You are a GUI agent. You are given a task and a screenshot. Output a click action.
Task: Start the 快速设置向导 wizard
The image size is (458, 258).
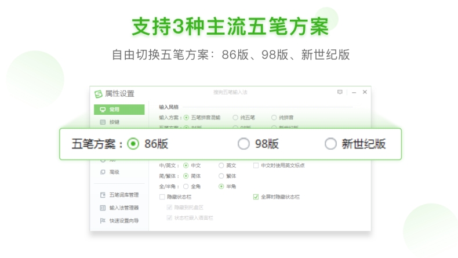[x=119, y=220]
